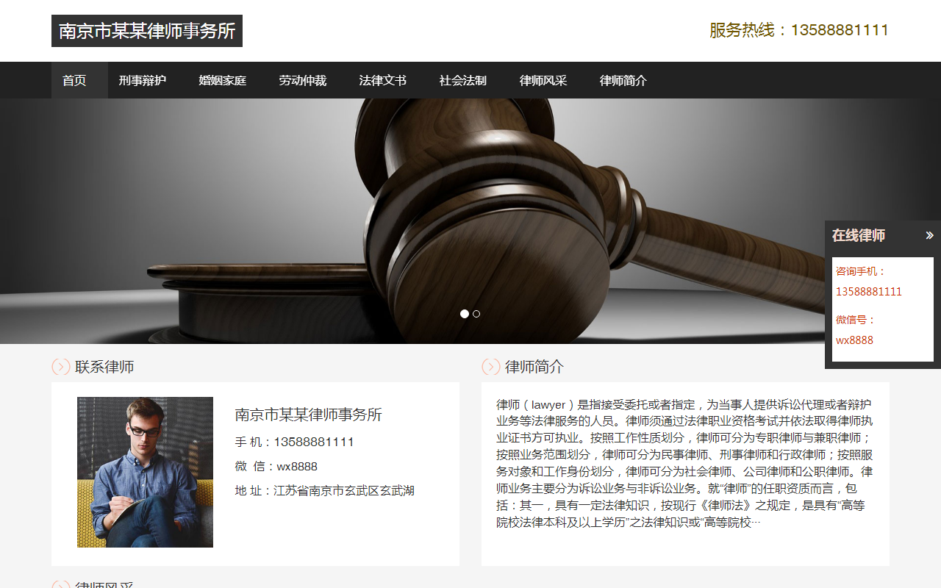The image size is (941, 588).
Task: Open 律师风采 from the navigation bar
Action: coord(543,80)
